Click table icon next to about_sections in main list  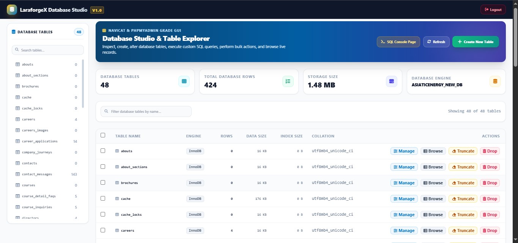[x=117, y=167]
